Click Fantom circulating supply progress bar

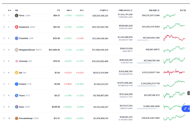pyautogui.click(x=148, y=86)
